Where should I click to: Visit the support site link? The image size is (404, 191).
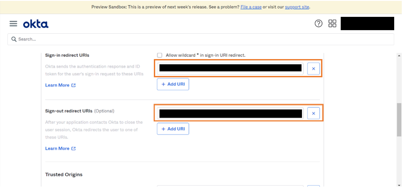click(x=297, y=7)
